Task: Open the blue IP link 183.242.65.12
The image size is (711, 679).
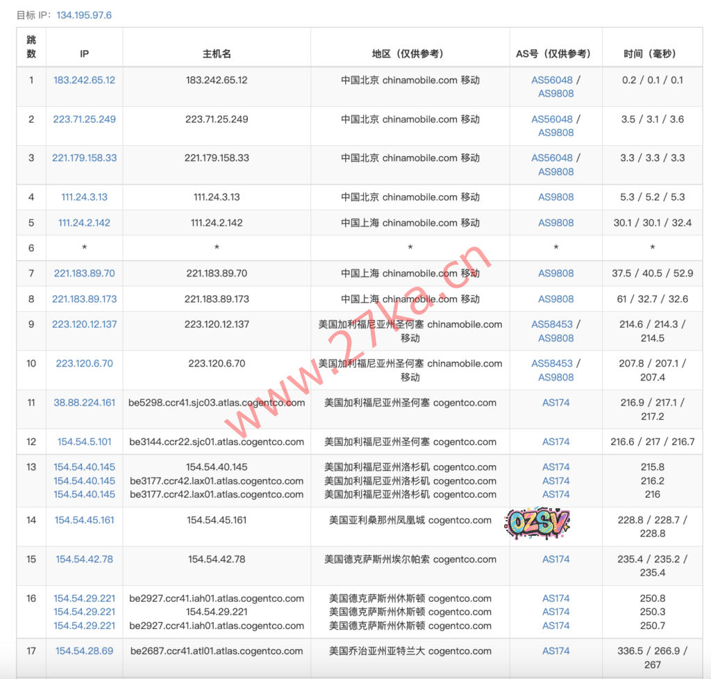Action: [84, 80]
